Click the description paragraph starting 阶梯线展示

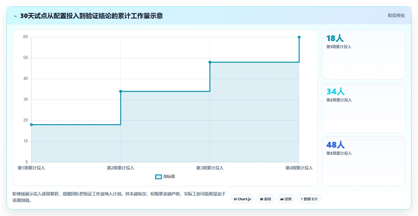click(x=119, y=197)
